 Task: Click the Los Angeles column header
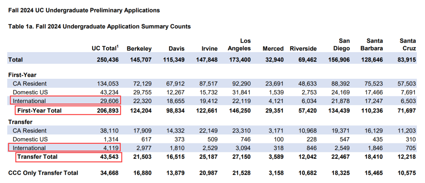tap(239, 45)
